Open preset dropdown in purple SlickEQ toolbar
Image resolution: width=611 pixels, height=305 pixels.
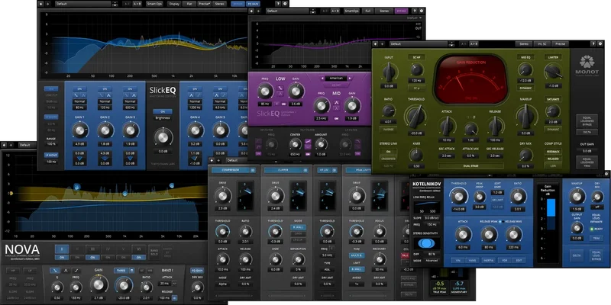[x=288, y=11]
